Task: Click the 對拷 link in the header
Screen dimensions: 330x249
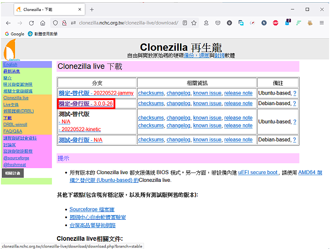Action: (x=220, y=56)
